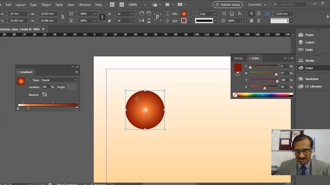The height and width of the screenshot is (185, 330).
Task: Open the Help menu
Action: click(98, 5)
